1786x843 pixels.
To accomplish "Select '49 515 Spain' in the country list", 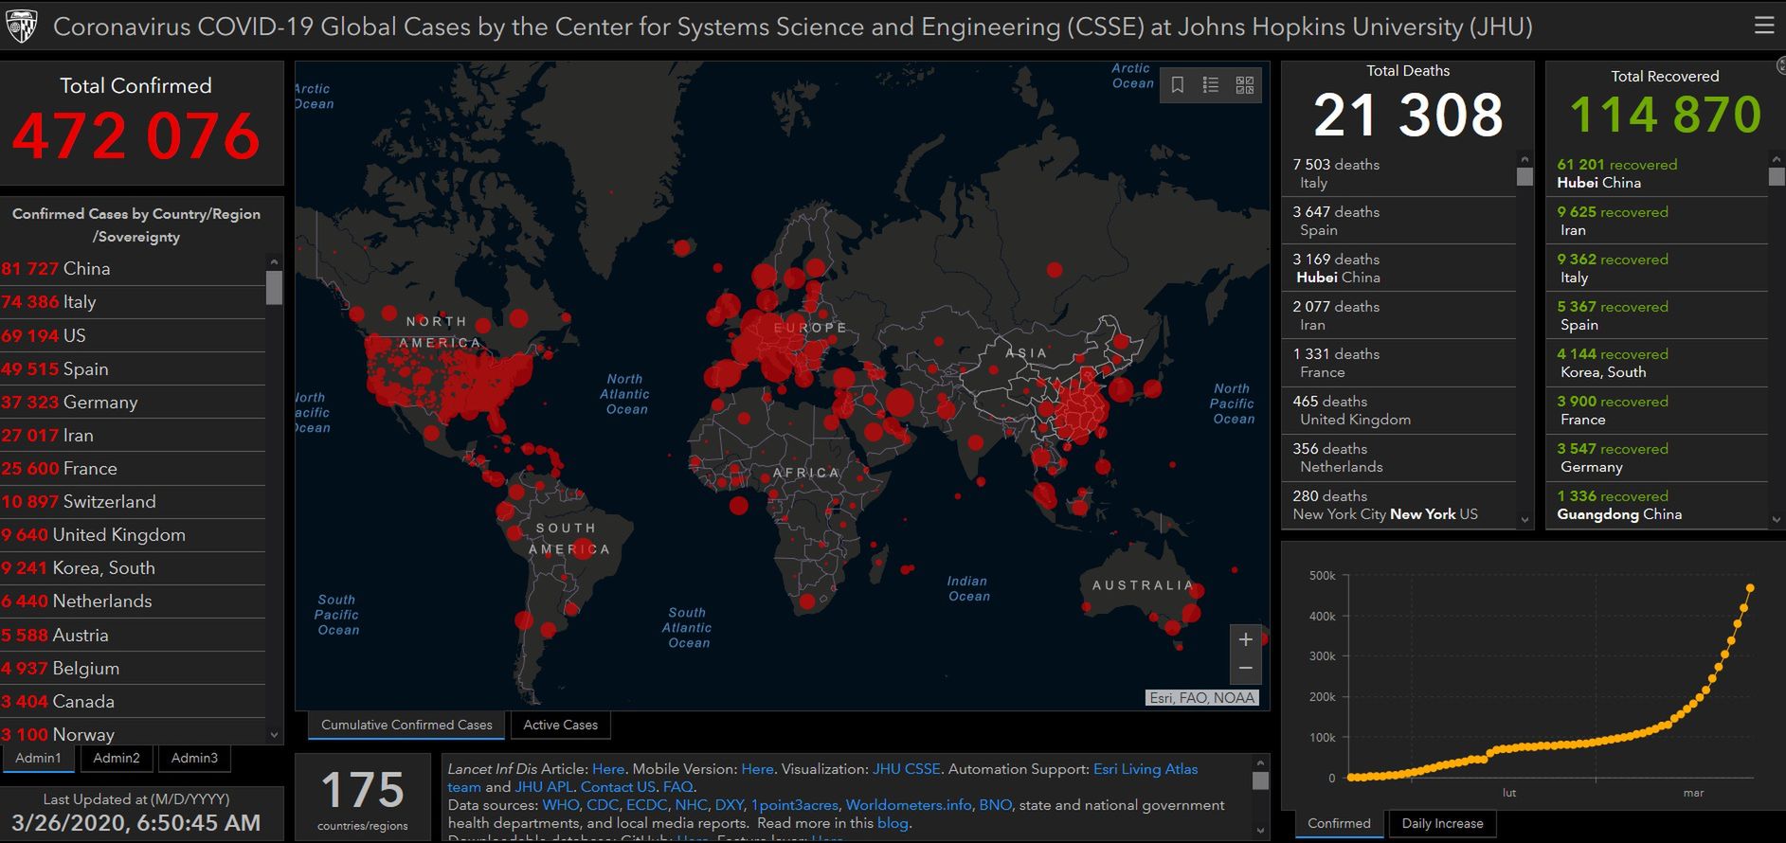I will 133,368.
